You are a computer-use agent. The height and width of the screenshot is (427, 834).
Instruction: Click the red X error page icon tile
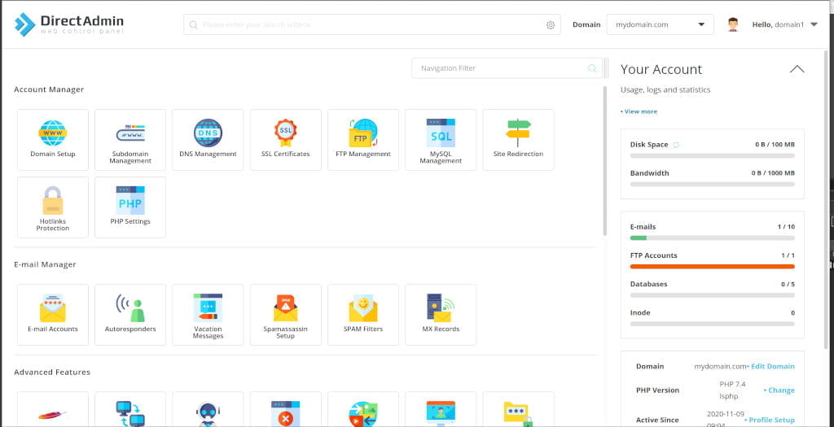(286, 409)
